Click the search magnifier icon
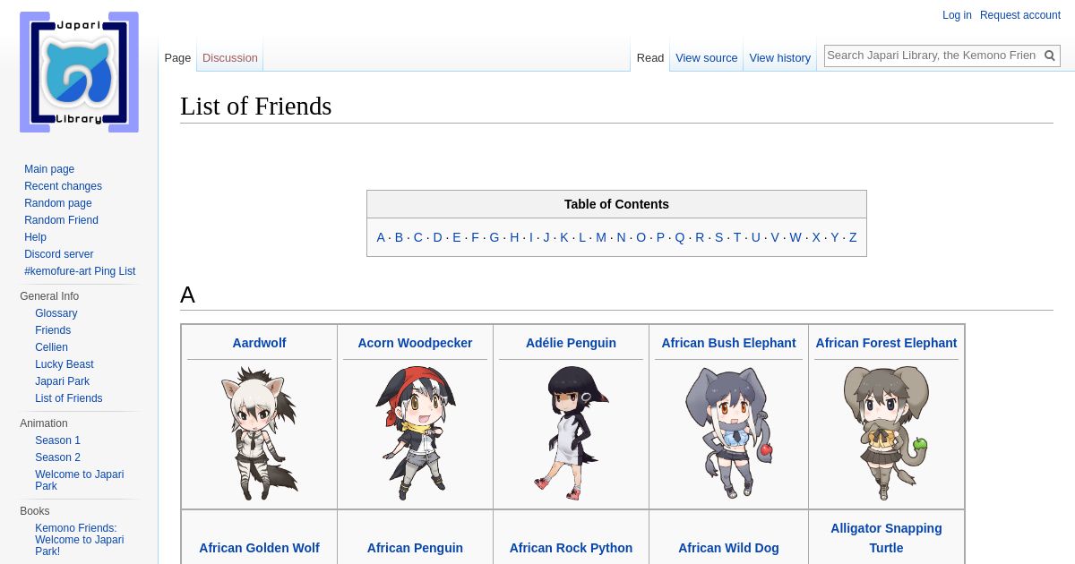 click(1050, 56)
